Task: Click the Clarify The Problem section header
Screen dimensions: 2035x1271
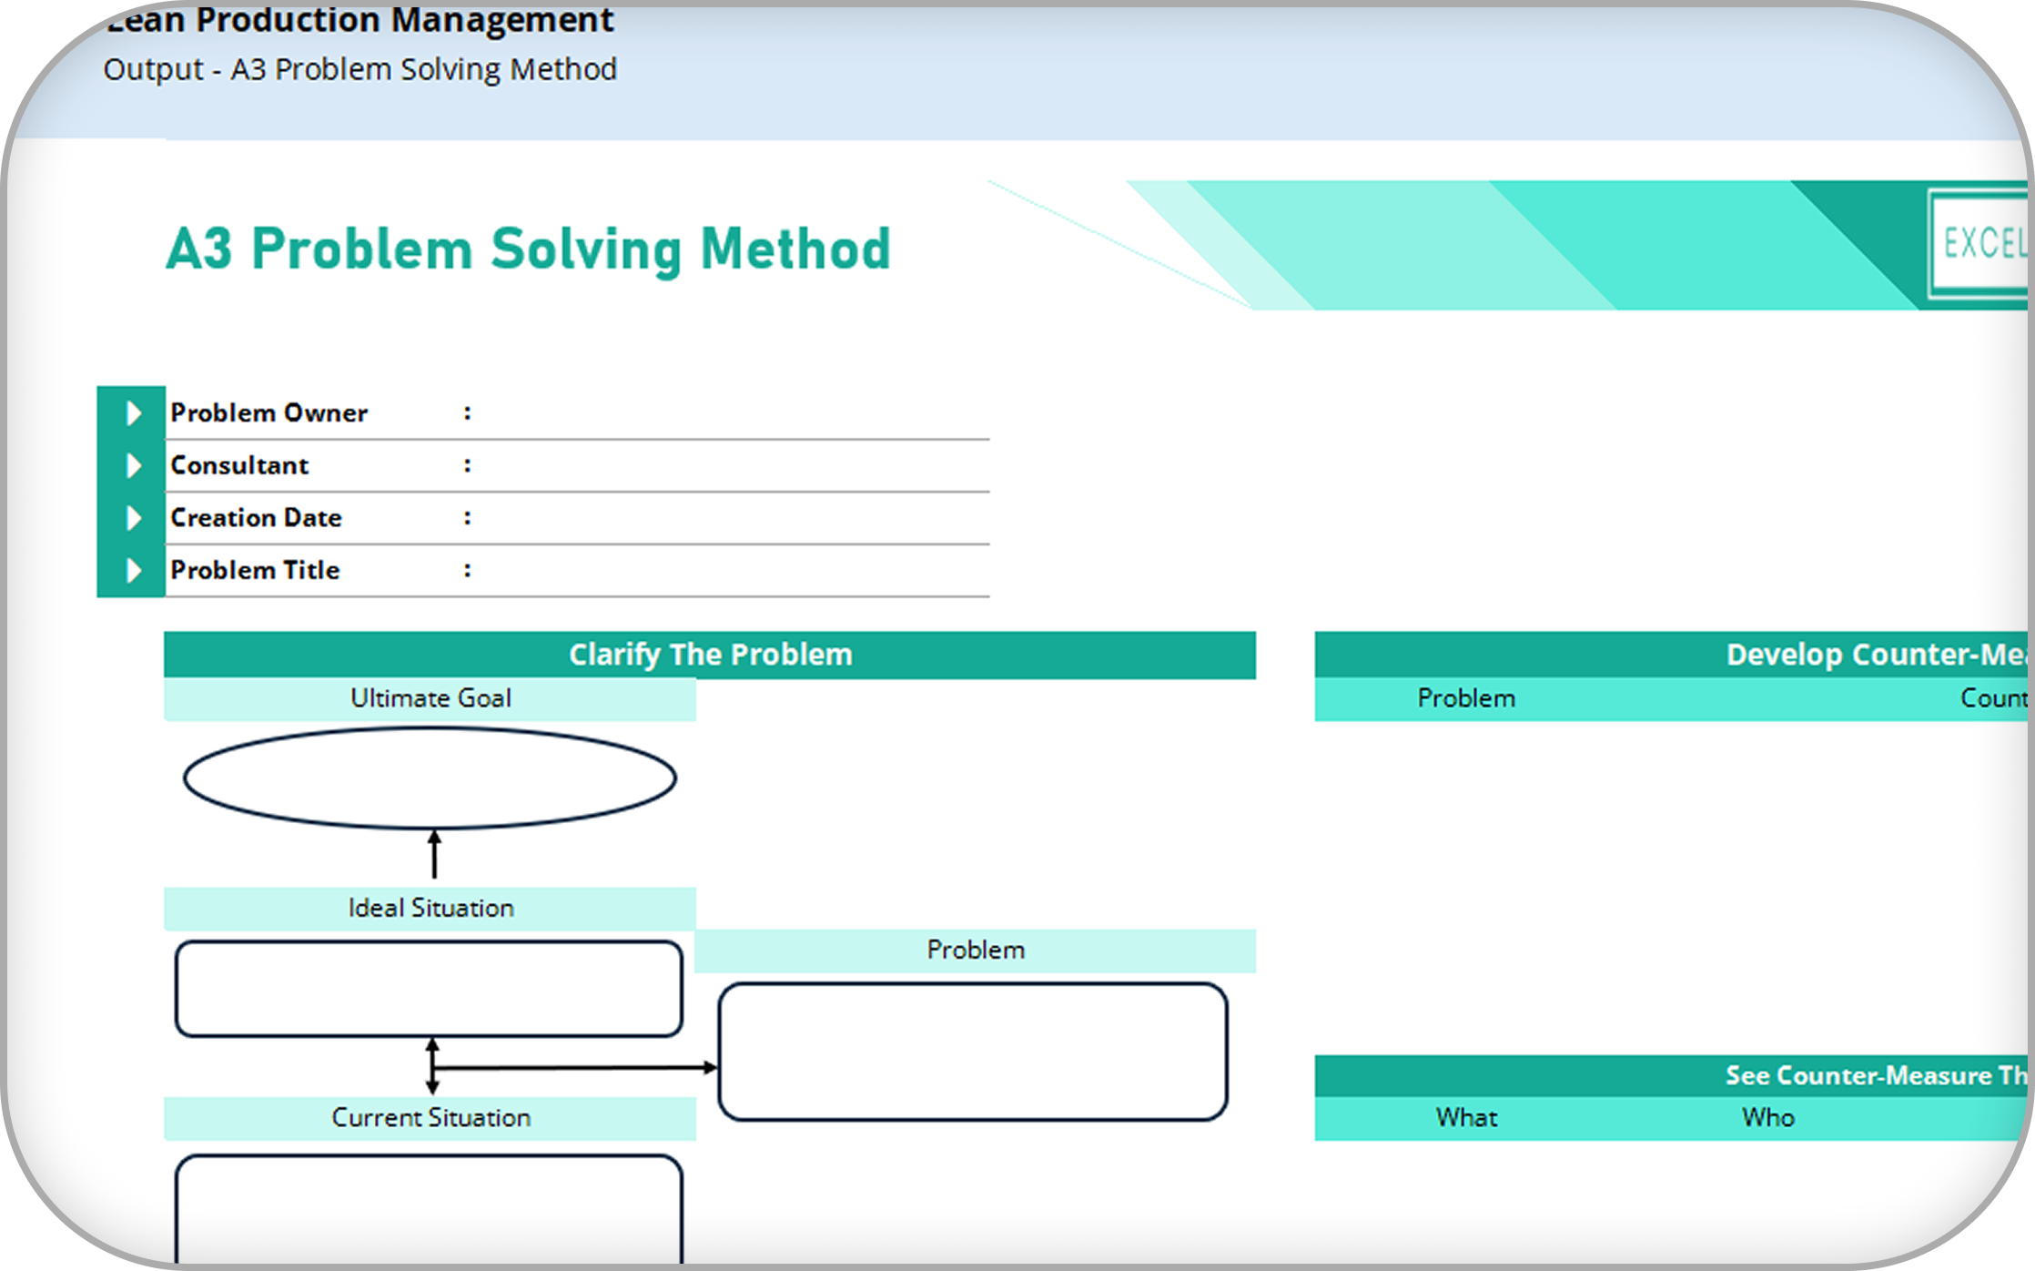Action: (x=710, y=655)
